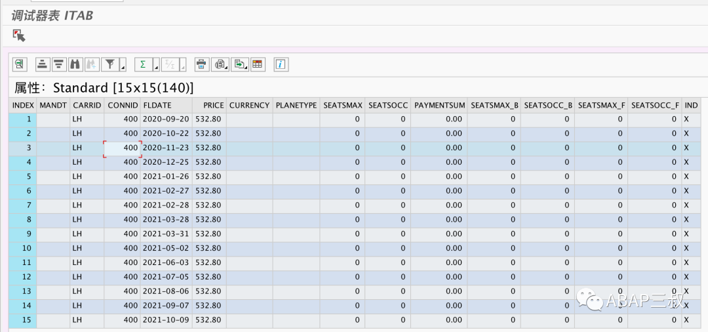Select the MANDT column header
The height and width of the screenshot is (332, 708).
[x=53, y=105]
